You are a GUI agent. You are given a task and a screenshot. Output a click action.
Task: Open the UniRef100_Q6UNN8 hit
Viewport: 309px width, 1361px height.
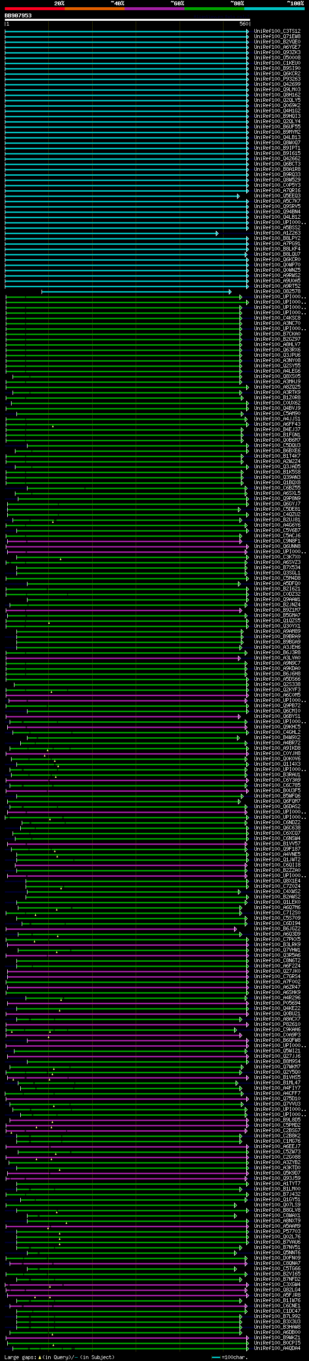pyautogui.click(x=277, y=547)
